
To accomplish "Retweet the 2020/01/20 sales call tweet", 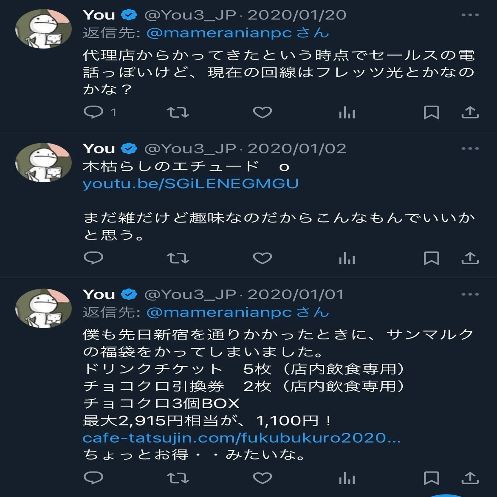I will (x=178, y=113).
